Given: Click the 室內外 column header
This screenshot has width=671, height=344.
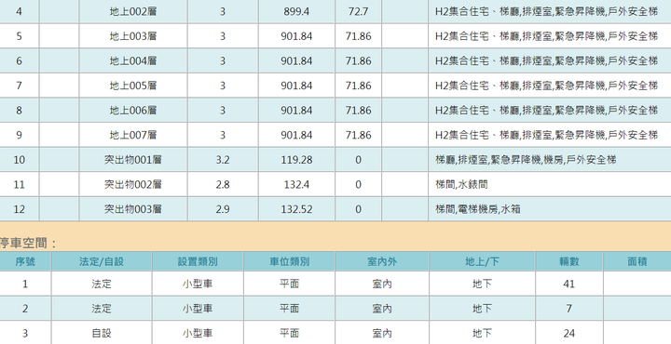Looking at the screenshot, I should coord(382,261).
